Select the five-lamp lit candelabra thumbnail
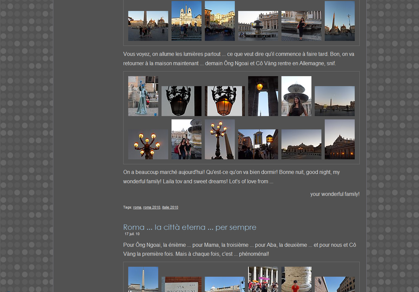This screenshot has height=292, width=419. 148,144
